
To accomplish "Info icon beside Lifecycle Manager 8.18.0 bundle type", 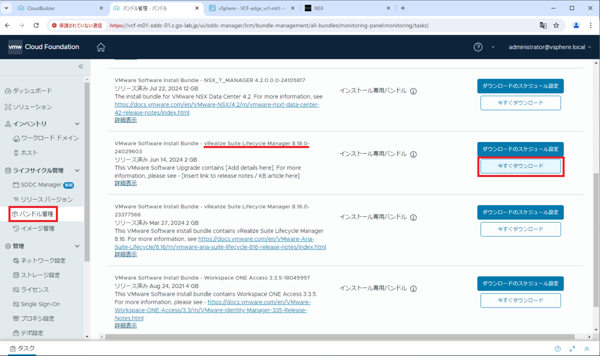I will coord(413,154).
